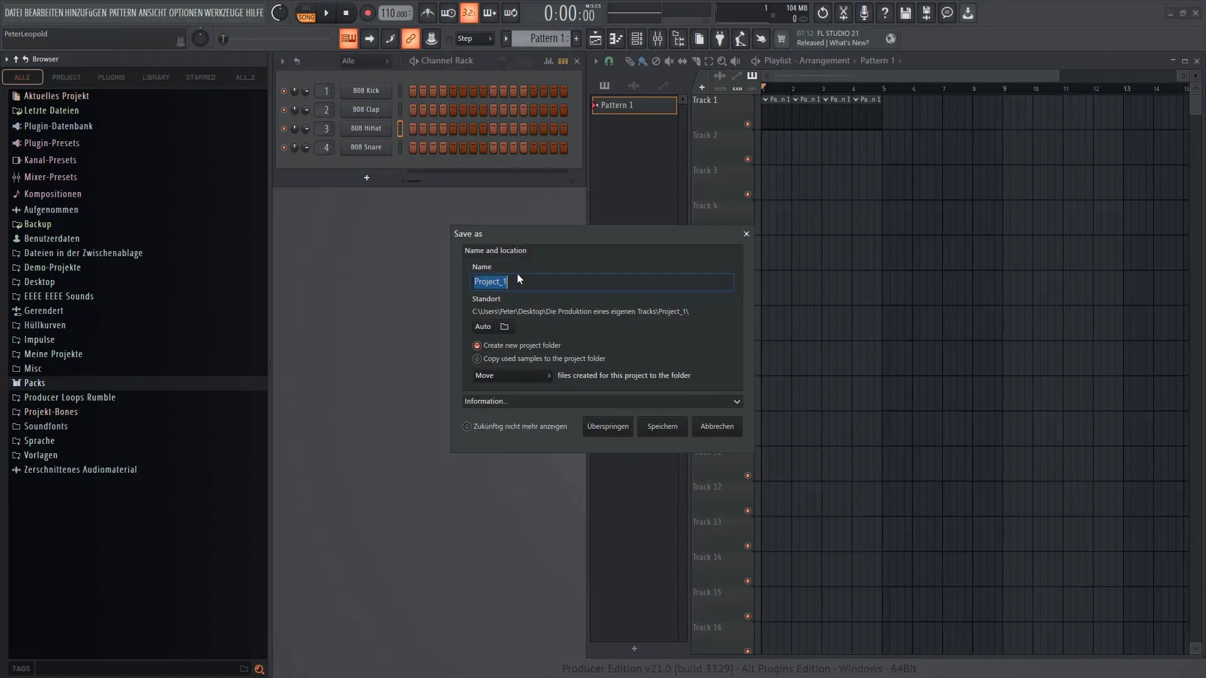Start playback with the play button
Viewport: 1206px width, 678px height.
[326, 13]
